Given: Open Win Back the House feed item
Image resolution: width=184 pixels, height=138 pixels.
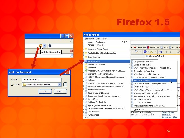Looking at the screenshot, I should pos(154,87).
